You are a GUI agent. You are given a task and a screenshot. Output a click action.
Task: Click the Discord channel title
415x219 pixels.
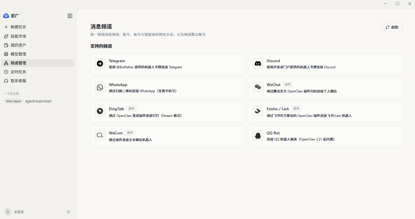coord(273,61)
